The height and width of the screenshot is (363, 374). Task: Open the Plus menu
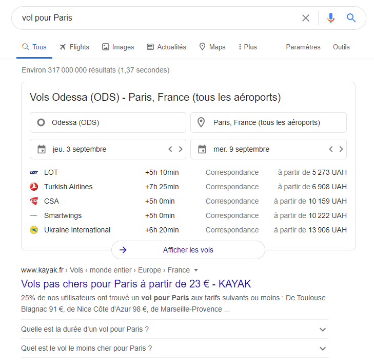pyautogui.click(x=247, y=47)
